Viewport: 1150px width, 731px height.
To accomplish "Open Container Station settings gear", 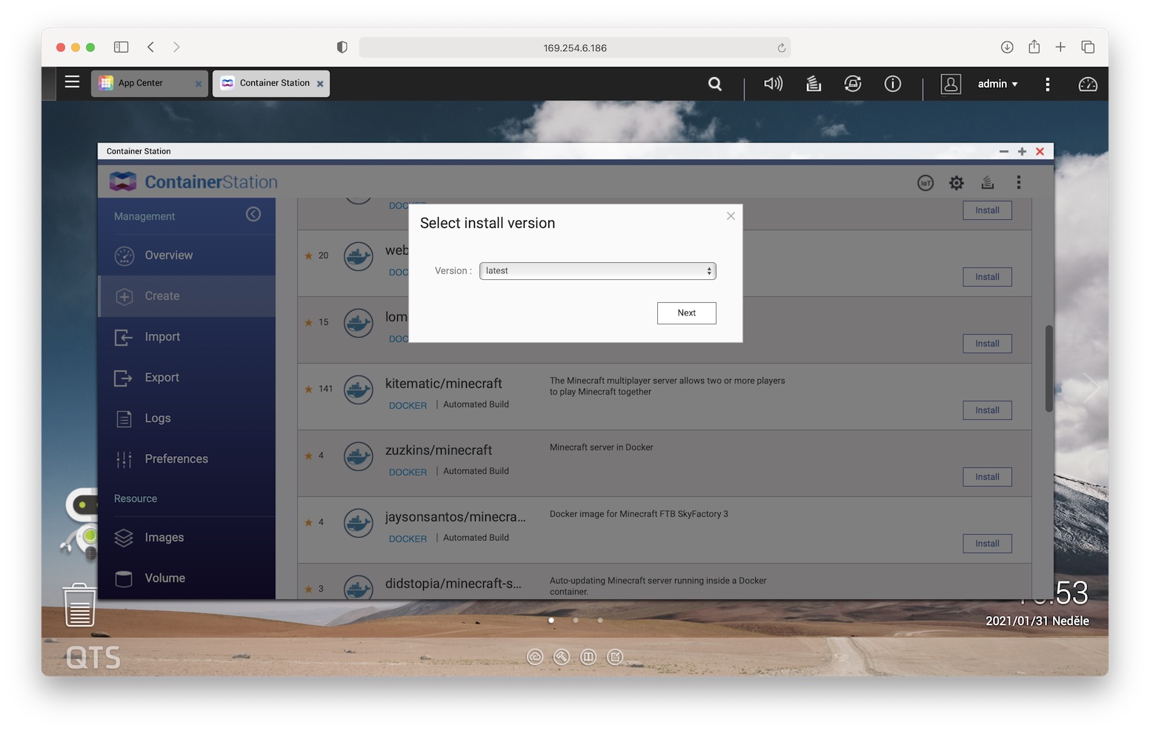I will [956, 183].
